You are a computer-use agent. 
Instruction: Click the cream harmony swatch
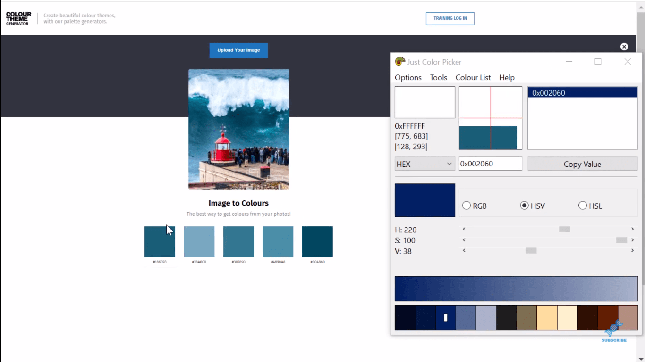pyautogui.click(x=567, y=318)
